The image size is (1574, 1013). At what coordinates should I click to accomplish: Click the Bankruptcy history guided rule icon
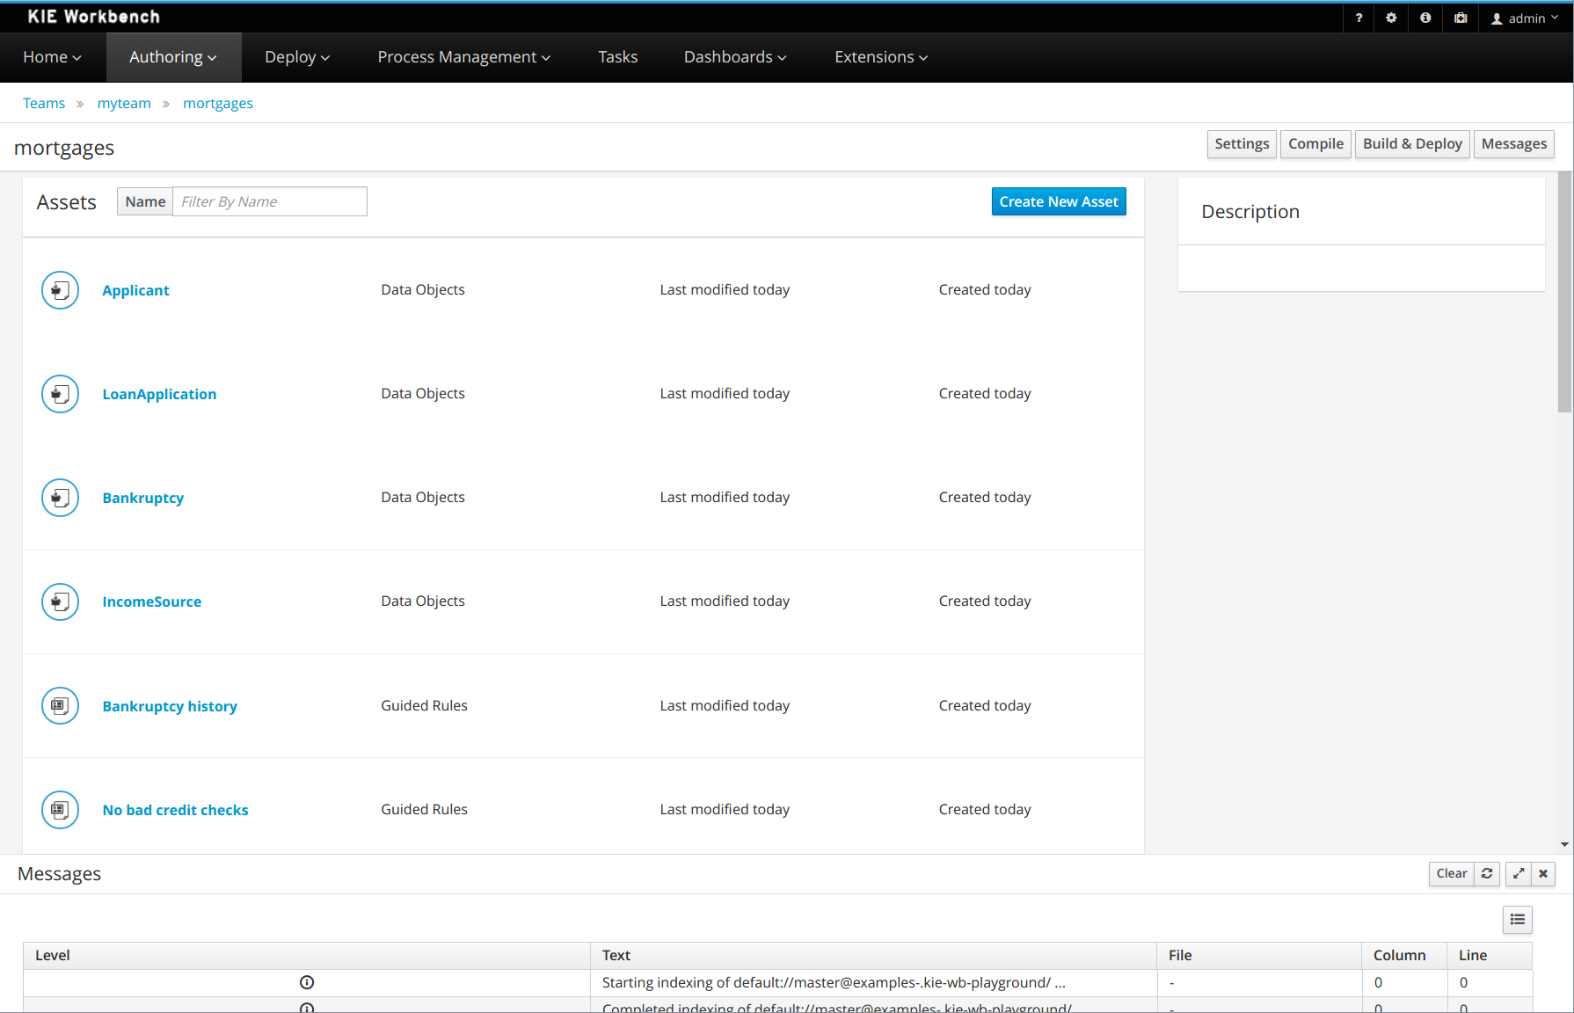(x=60, y=705)
